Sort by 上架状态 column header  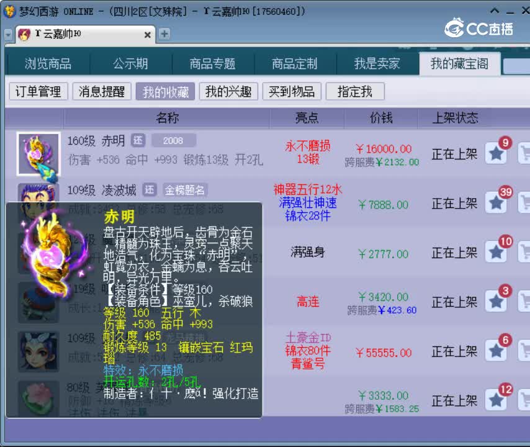click(x=455, y=118)
